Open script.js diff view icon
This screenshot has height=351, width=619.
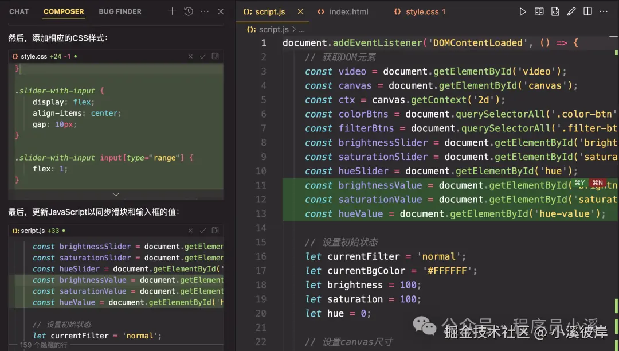pyautogui.click(x=215, y=230)
